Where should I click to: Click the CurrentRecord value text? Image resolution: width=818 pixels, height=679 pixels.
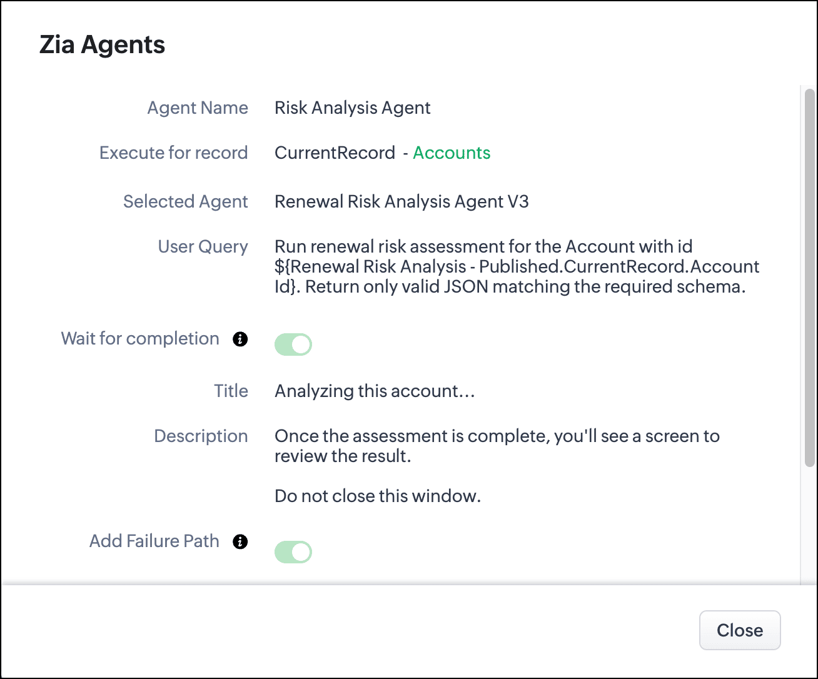335,153
